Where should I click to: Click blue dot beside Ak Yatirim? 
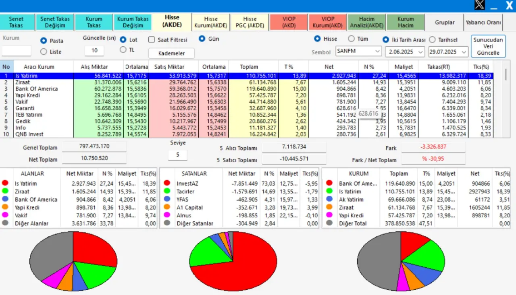click(329, 200)
